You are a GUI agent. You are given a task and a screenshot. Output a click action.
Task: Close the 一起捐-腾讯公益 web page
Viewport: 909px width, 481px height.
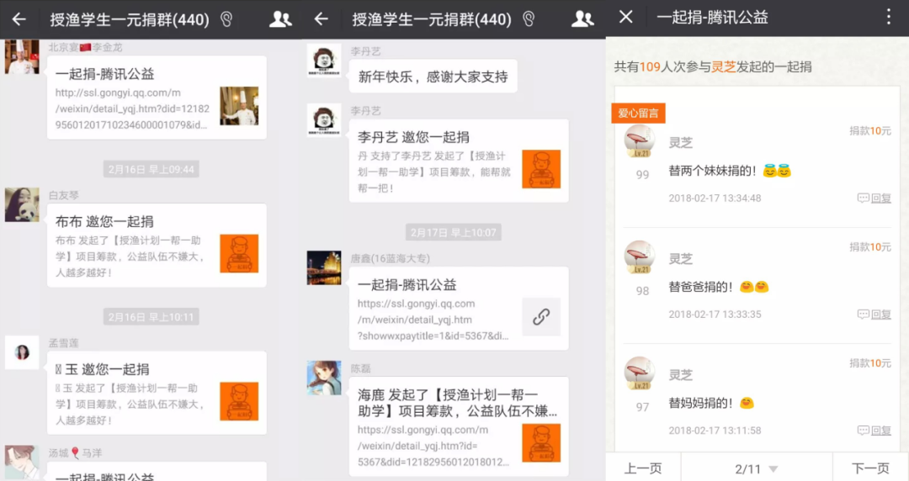tap(625, 17)
